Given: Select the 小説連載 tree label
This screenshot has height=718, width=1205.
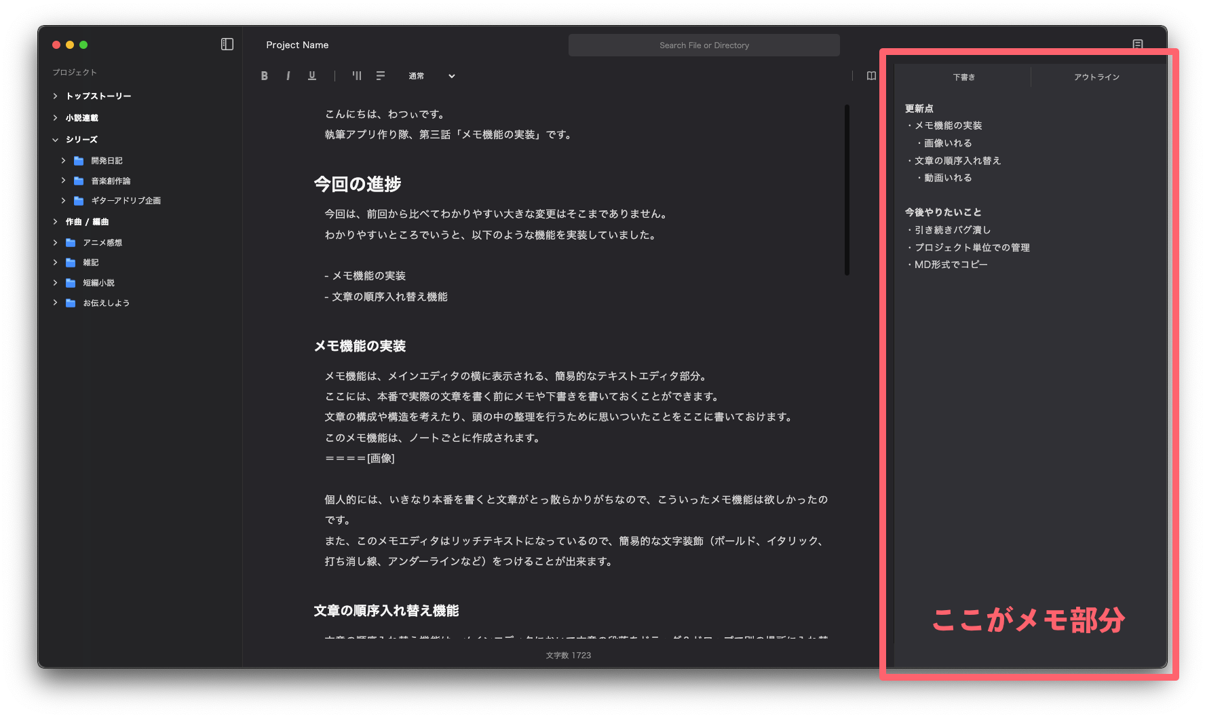Looking at the screenshot, I should (82, 118).
